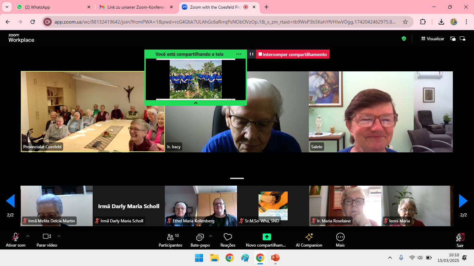Open PowerPoint from the Windows taskbar
The image size is (474, 266).
(x=275, y=258)
